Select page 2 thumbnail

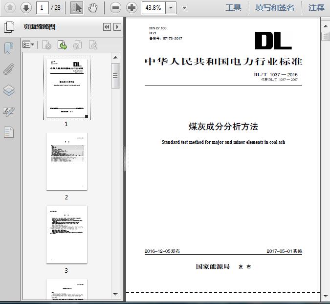point(66,161)
